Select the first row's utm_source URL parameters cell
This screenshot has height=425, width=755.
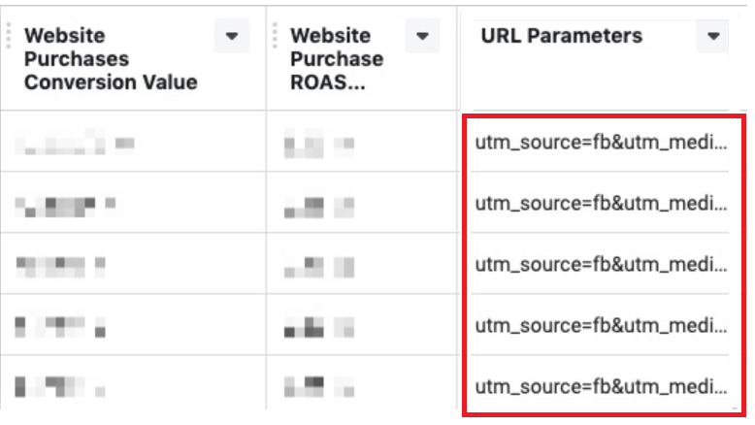601,143
